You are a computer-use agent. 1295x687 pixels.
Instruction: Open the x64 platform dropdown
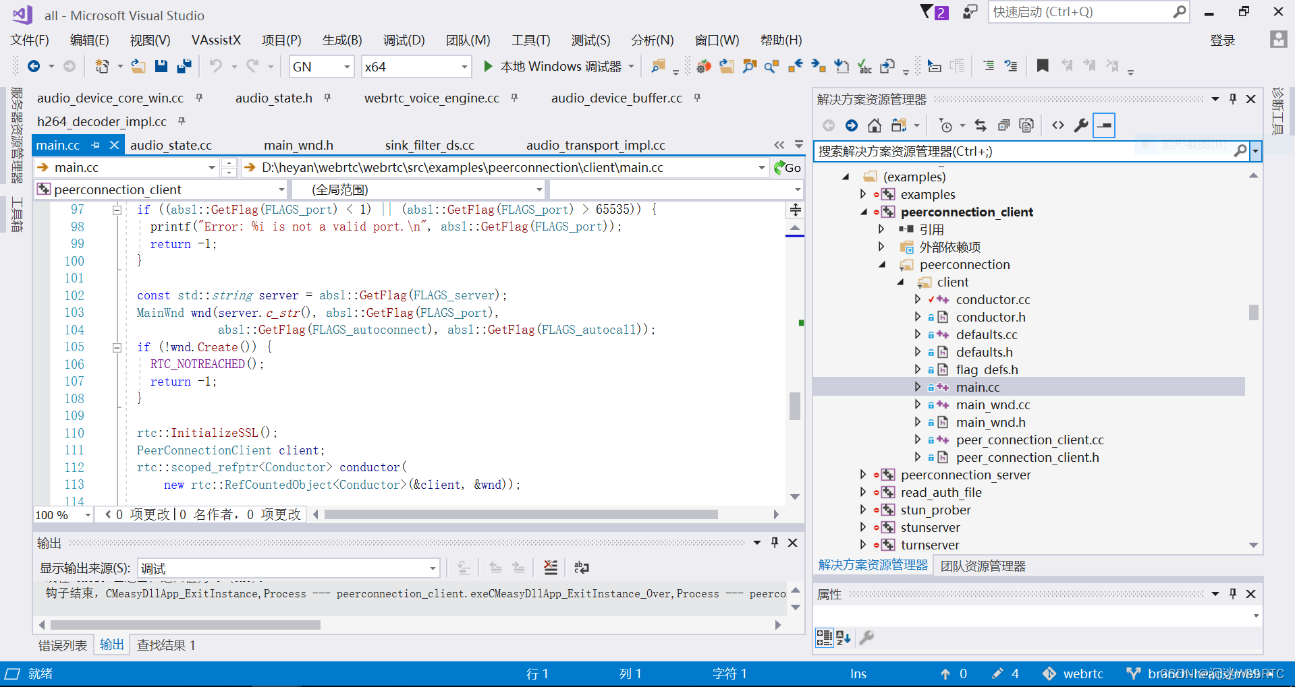(x=463, y=66)
